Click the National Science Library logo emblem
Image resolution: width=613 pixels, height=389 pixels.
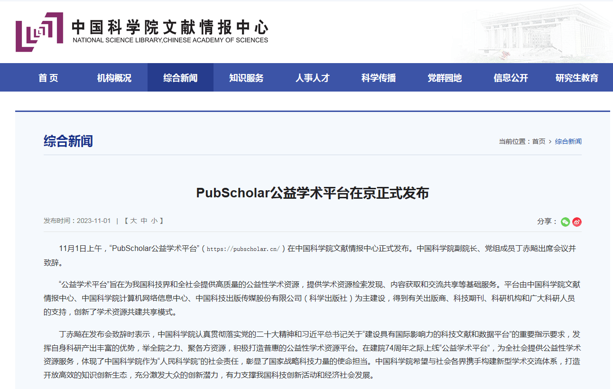point(39,32)
